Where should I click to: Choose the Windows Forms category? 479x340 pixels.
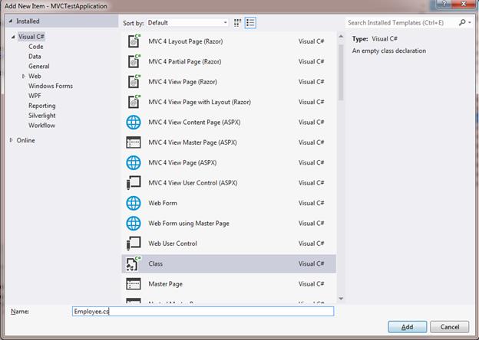[51, 86]
